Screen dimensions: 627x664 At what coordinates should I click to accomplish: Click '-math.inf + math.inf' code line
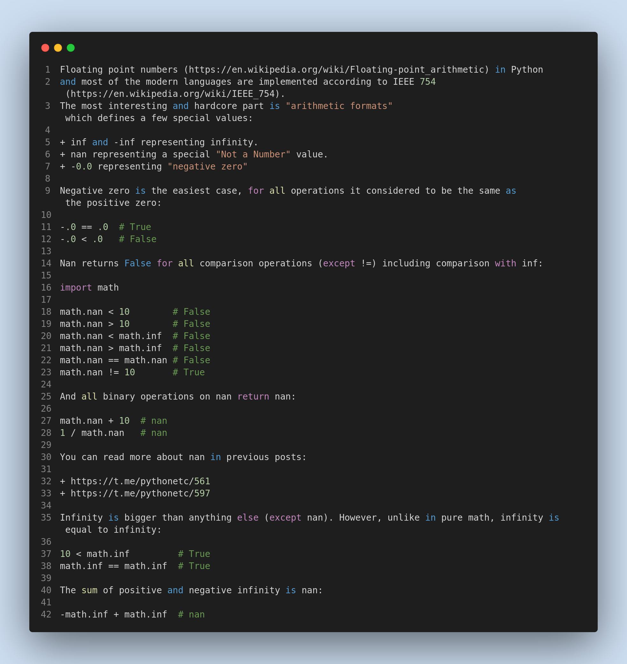(113, 614)
